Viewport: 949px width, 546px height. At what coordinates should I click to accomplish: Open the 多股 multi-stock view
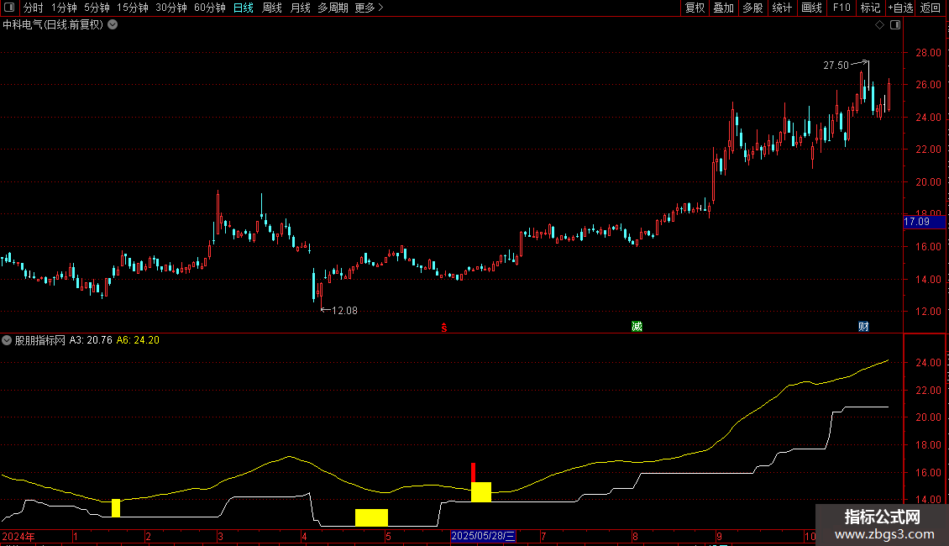click(752, 8)
